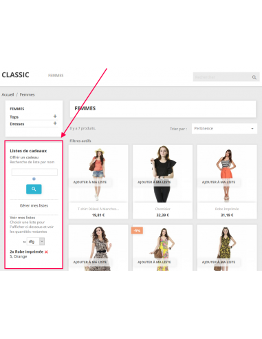Click the magnifier icon in the top search box
The height and width of the screenshot is (339, 262).
tap(254, 77)
